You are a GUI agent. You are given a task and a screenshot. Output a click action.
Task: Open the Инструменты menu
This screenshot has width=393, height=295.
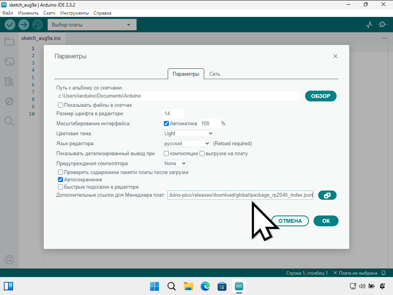click(x=74, y=13)
